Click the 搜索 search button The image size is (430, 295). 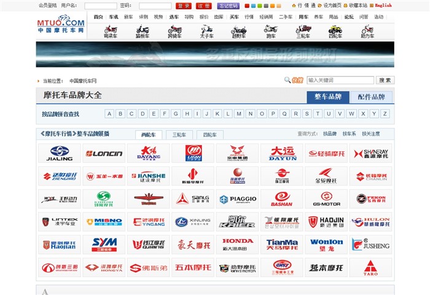coord(385,80)
